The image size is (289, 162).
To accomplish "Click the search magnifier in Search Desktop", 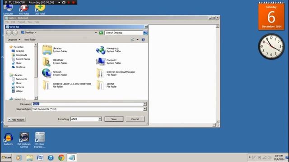I will tap(145, 33).
